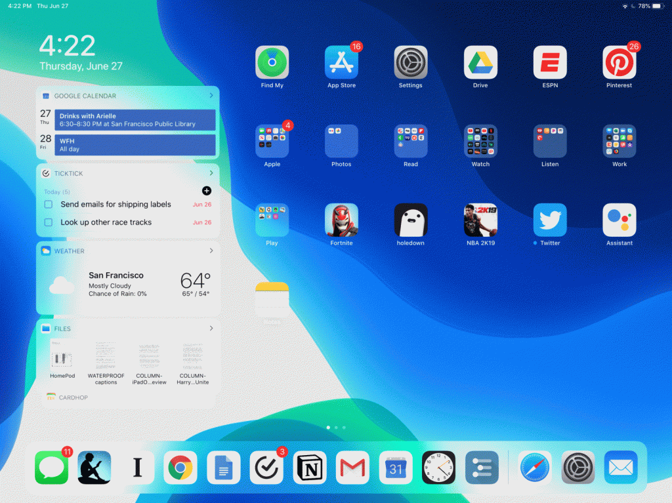The width and height of the screenshot is (672, 503).
Task: Expand the Google Calendar widget
Action: coord(211,95)
